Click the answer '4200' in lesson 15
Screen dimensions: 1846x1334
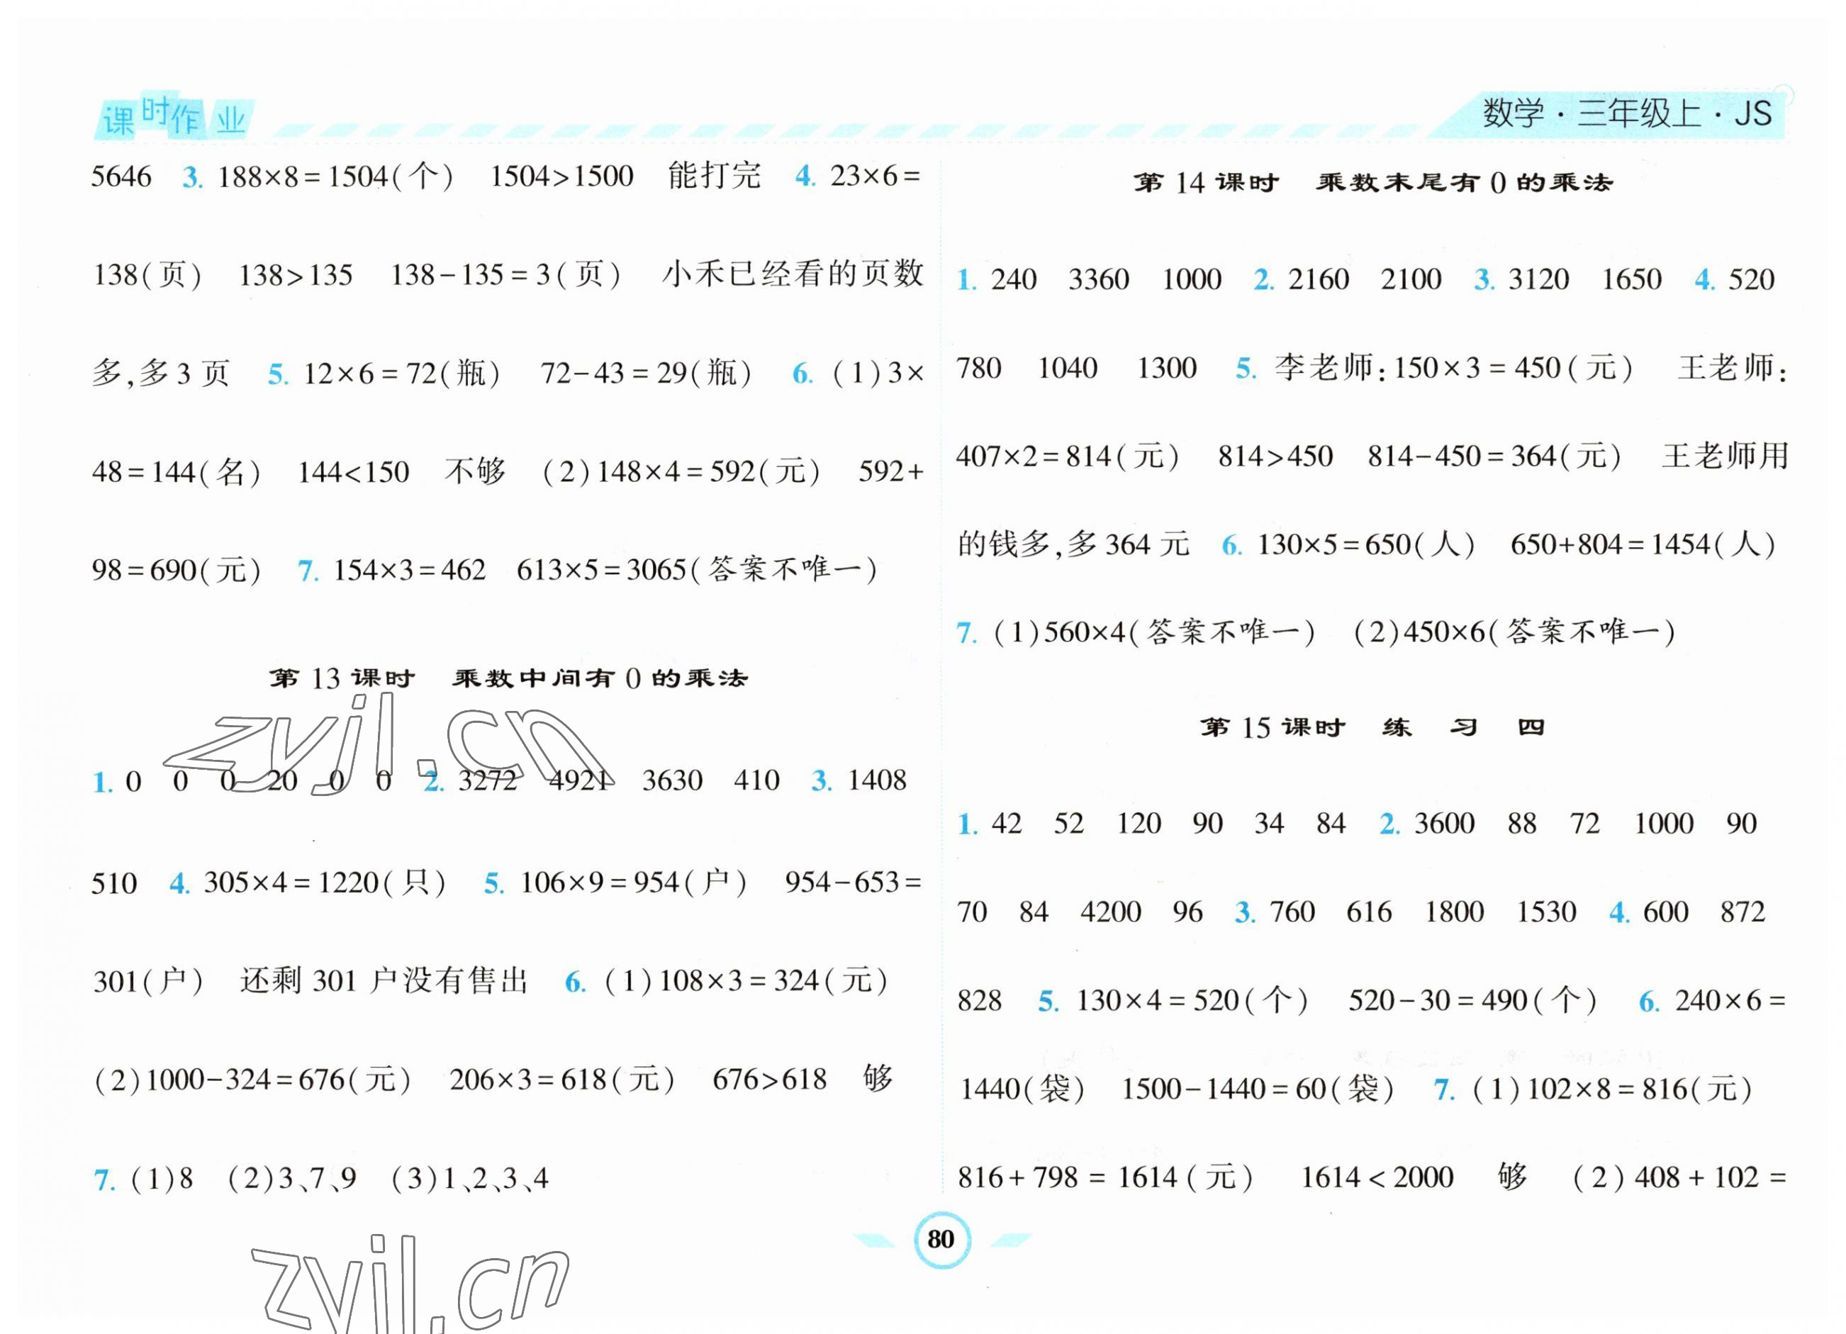[x=1111, y=912]
